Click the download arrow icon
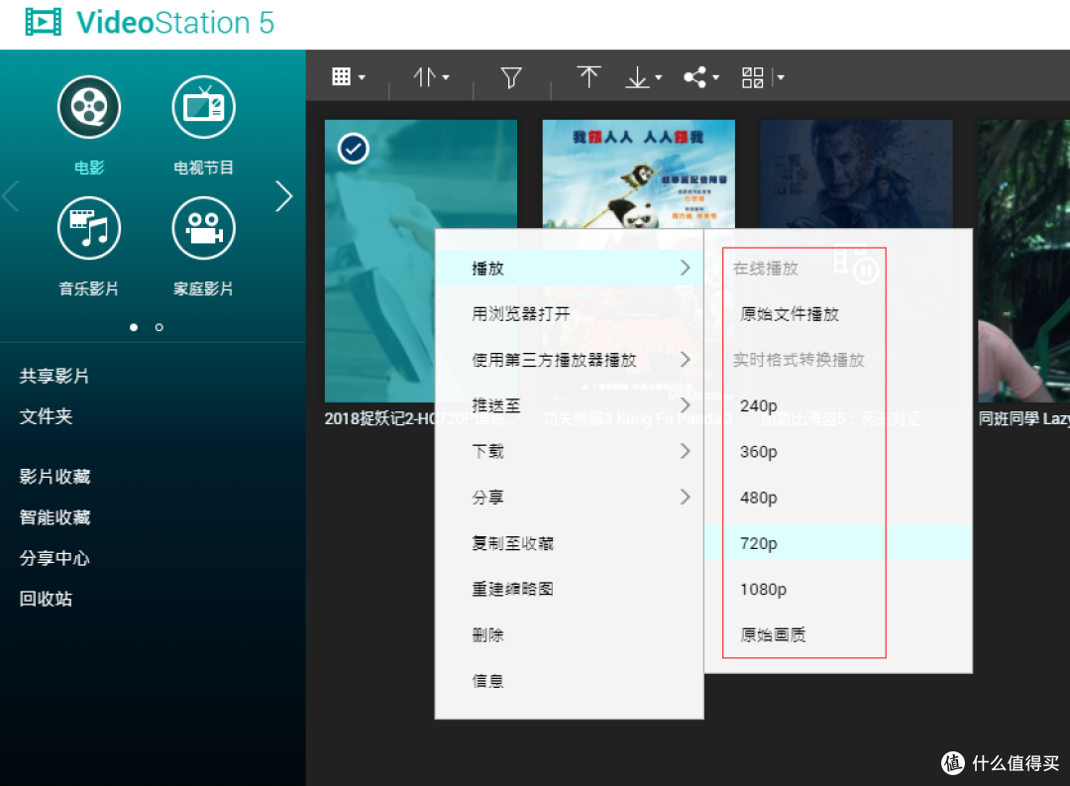This screenshot has width=1070, height=786. tap(637, 77)
